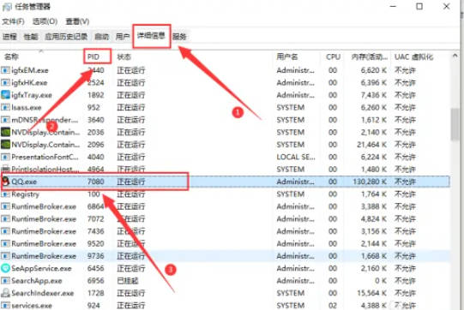Switch to the 用户 tab
Image resolution: width=464 pixels, height=310 pixels.
tap(123, 37)
